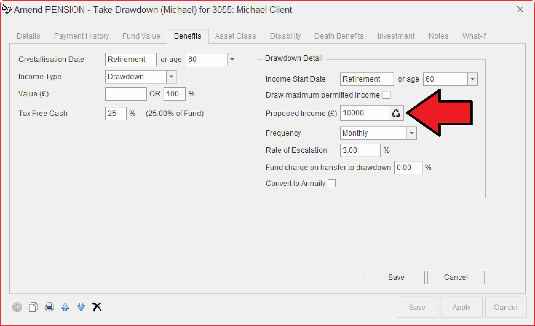Click the "Tax Free Cash" label
The height and width of the screenshot is (326, 535).
coord(43,113)
